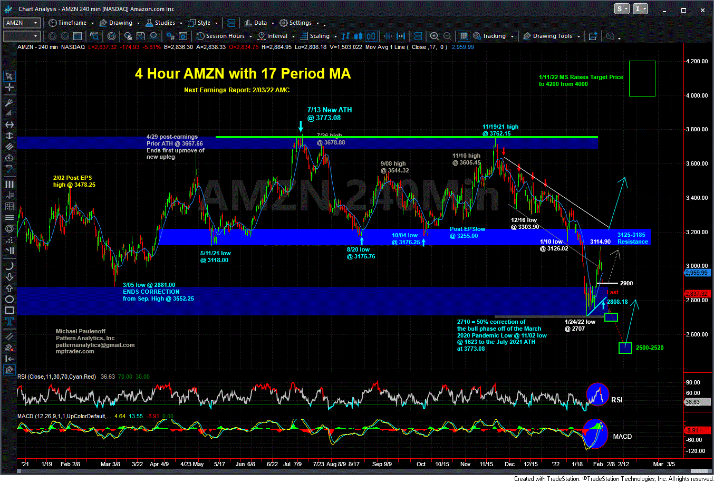Select the grid pattern drawing tool
This screenshot has width=714, height=482.
9,206
